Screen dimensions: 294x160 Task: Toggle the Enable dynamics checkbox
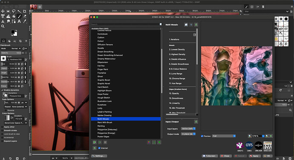[x=2, y=90]
